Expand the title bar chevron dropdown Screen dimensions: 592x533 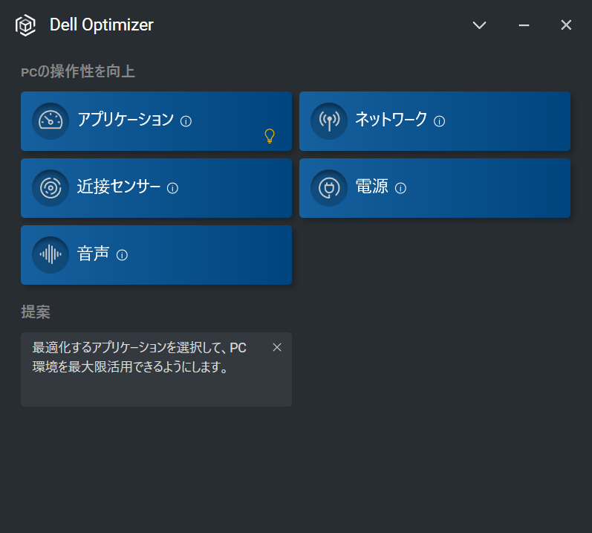click(x=480, y=25)
